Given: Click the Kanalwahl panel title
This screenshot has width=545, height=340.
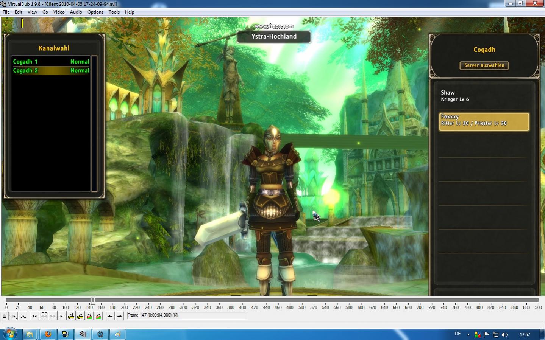Looking at the screenshot, I should 54,48.
